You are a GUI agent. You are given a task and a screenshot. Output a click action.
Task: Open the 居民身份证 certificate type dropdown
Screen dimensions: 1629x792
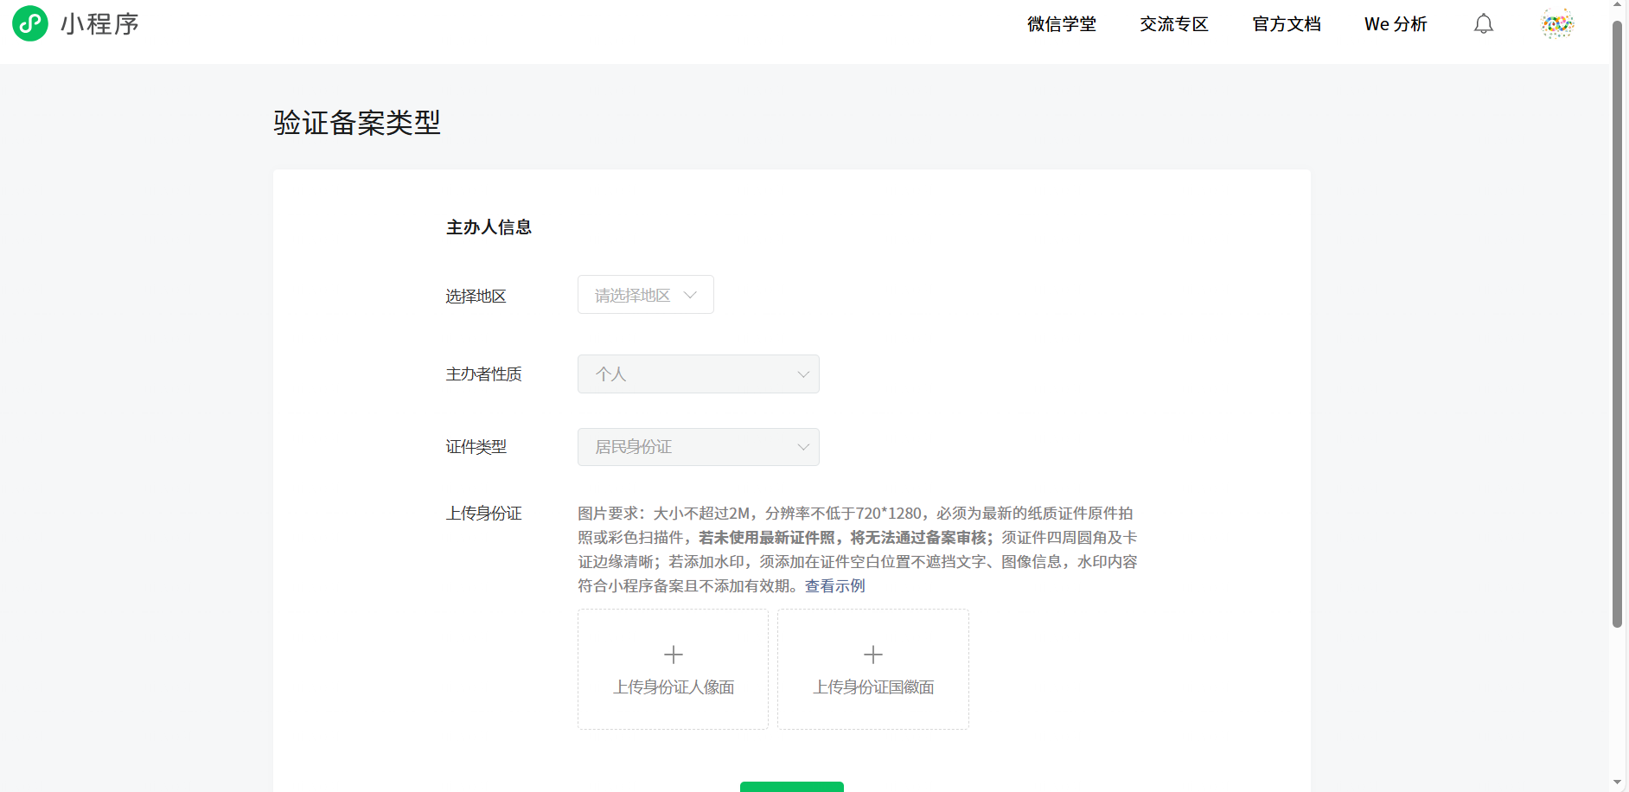(x=697, y=447)
